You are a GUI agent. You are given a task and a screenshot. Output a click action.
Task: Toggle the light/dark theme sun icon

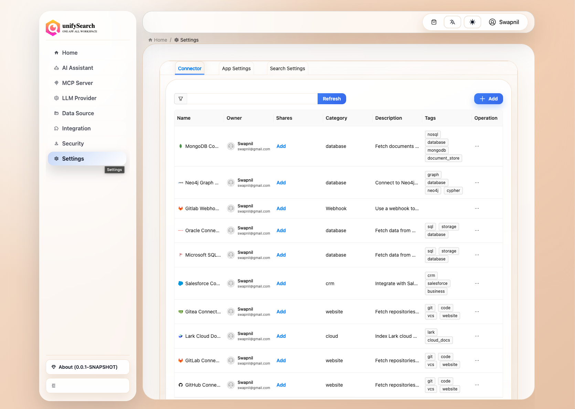pyautogui.click(x=472, y=22)
